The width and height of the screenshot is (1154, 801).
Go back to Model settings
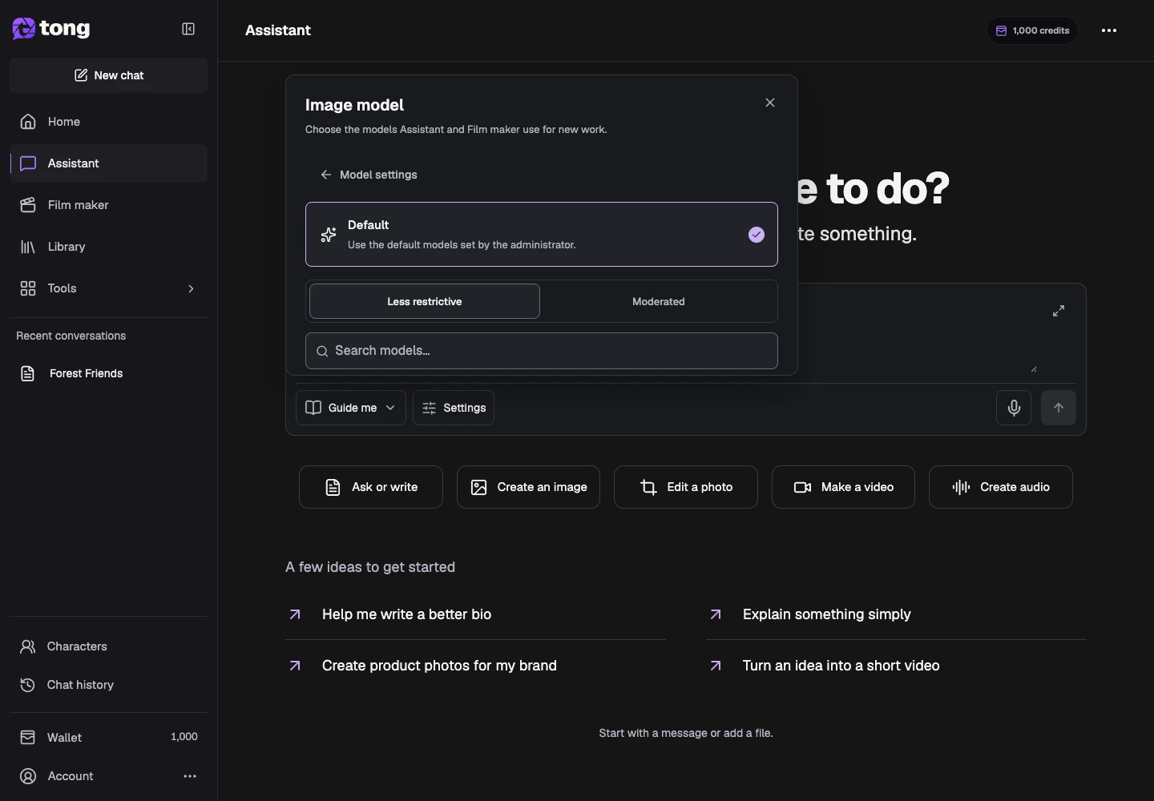(369, 175)
